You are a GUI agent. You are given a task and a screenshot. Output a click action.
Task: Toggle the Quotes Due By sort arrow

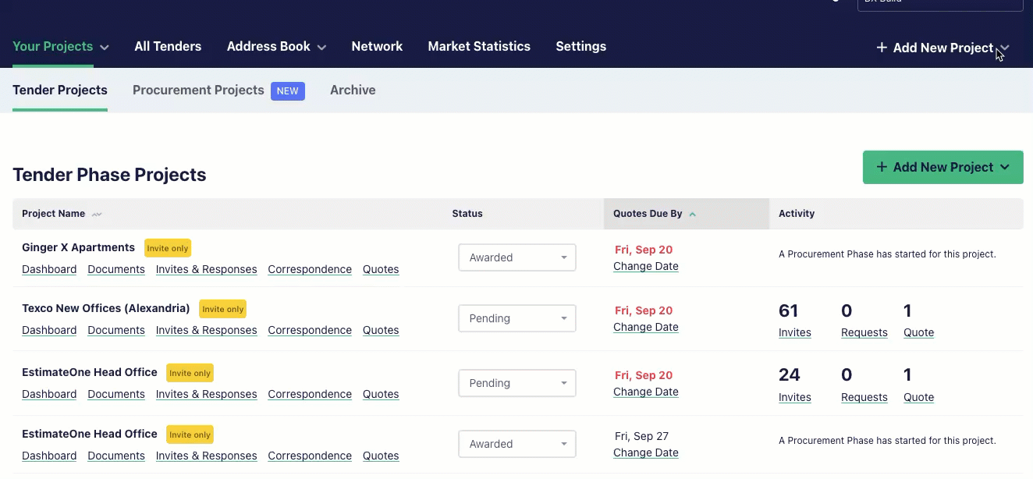[x=693, y=214]
